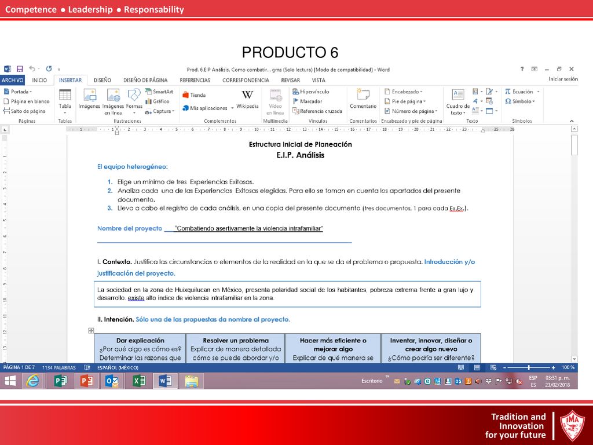Click the zoom in plus button
Viewport: 593px width, 445px height.
pyautogui.click(x=553, y=367)
